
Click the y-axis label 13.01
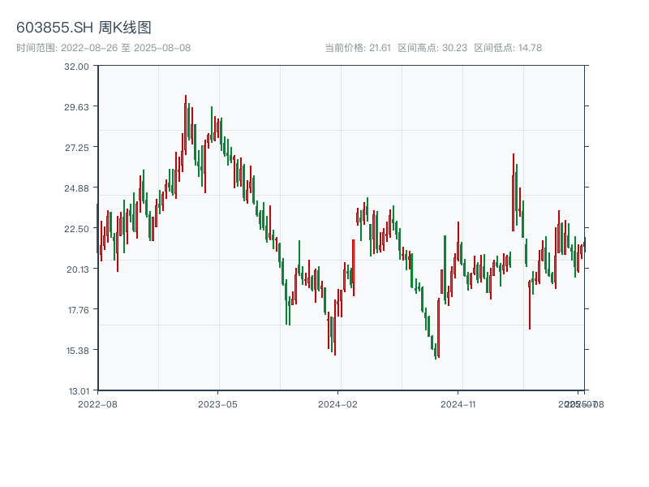[x=79, y=391]
